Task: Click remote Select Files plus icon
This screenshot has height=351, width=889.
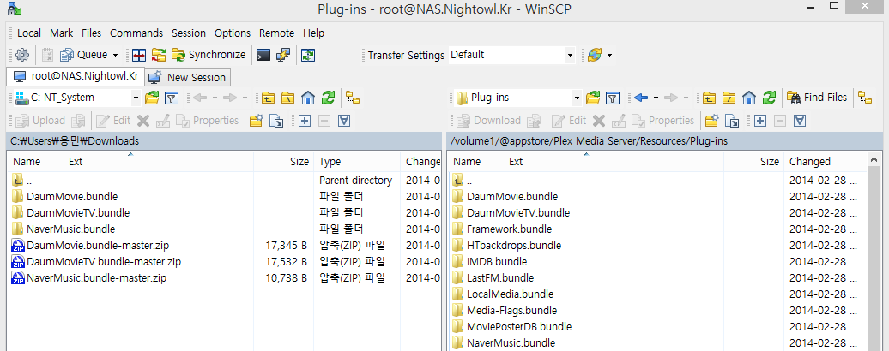Action: click(x=759, y=121)
